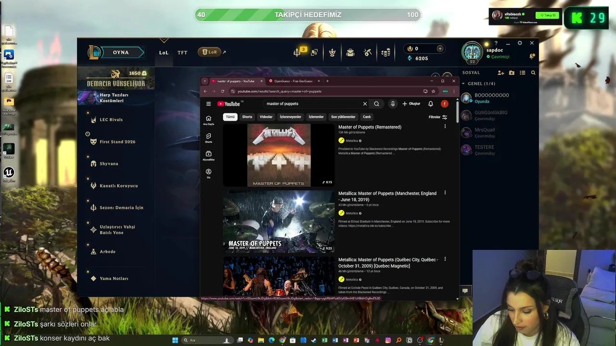
Task: Select the master of puppets YouTube browser tab
Action: [235, 81]
